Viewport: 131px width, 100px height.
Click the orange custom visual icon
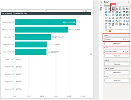point(110,31)
